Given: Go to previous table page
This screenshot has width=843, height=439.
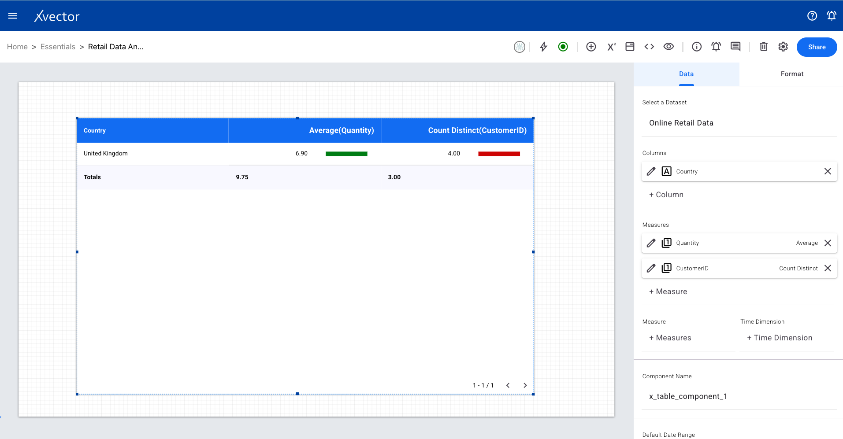Looking at the screenshot, I should (508, 385).
